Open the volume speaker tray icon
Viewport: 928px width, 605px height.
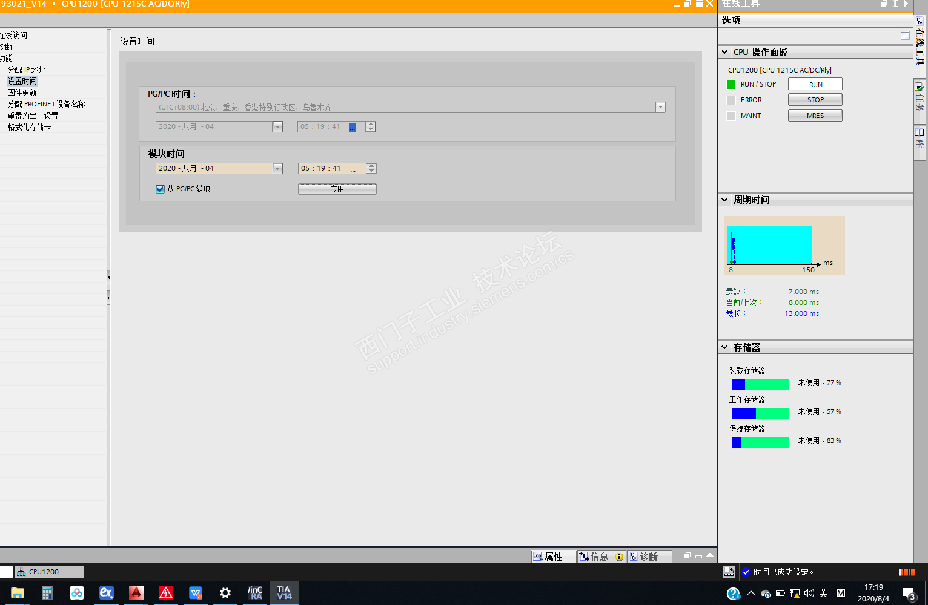pos(809,594)
